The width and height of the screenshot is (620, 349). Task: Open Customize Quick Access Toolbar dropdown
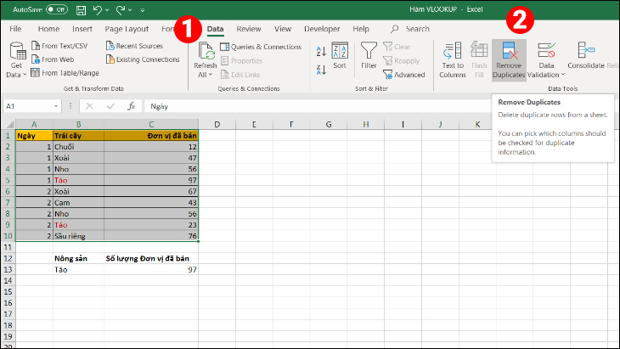(143, 10)
